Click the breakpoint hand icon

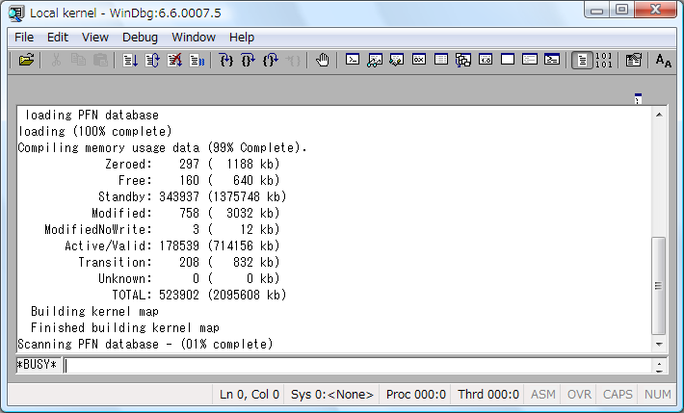click(323, 60)
